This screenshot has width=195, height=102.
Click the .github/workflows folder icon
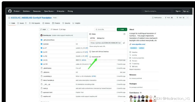click(x=42, y=40)
